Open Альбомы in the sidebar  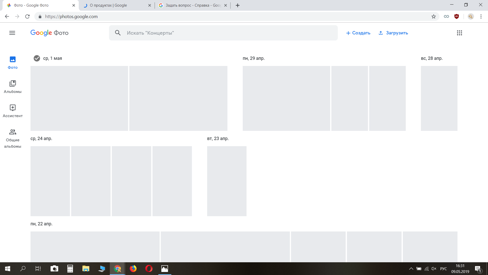point(12,87)
